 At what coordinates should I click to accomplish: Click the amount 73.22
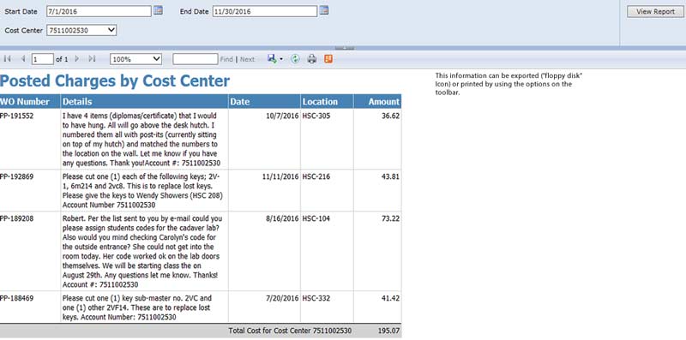click(x=390, y=218)
